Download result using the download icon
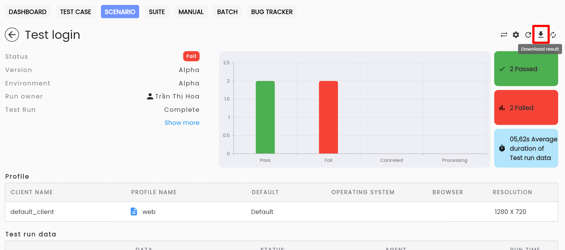The image size is (565, 250). point(541,34)
